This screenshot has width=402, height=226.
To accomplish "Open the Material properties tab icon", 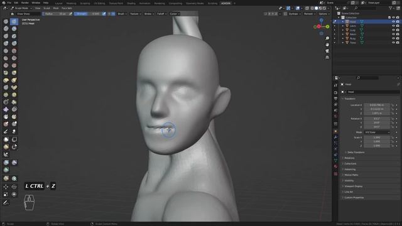I will [335, 166].
